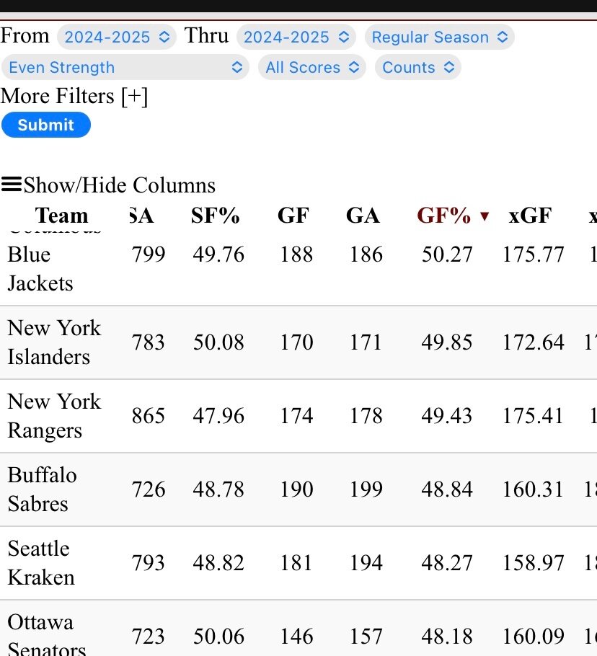
Task: Open Show/Hide Columns menu
Action: coord(119,185)
